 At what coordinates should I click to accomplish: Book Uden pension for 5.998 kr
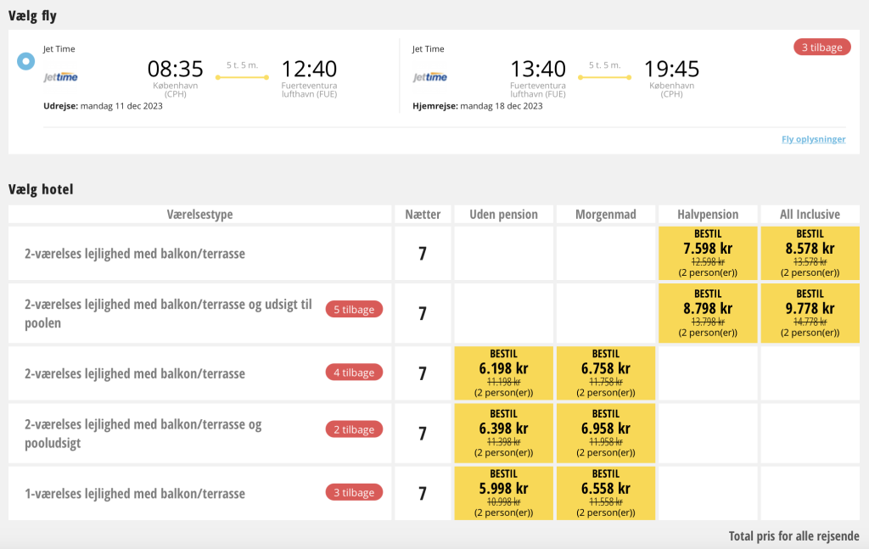[x=504, y=494]
